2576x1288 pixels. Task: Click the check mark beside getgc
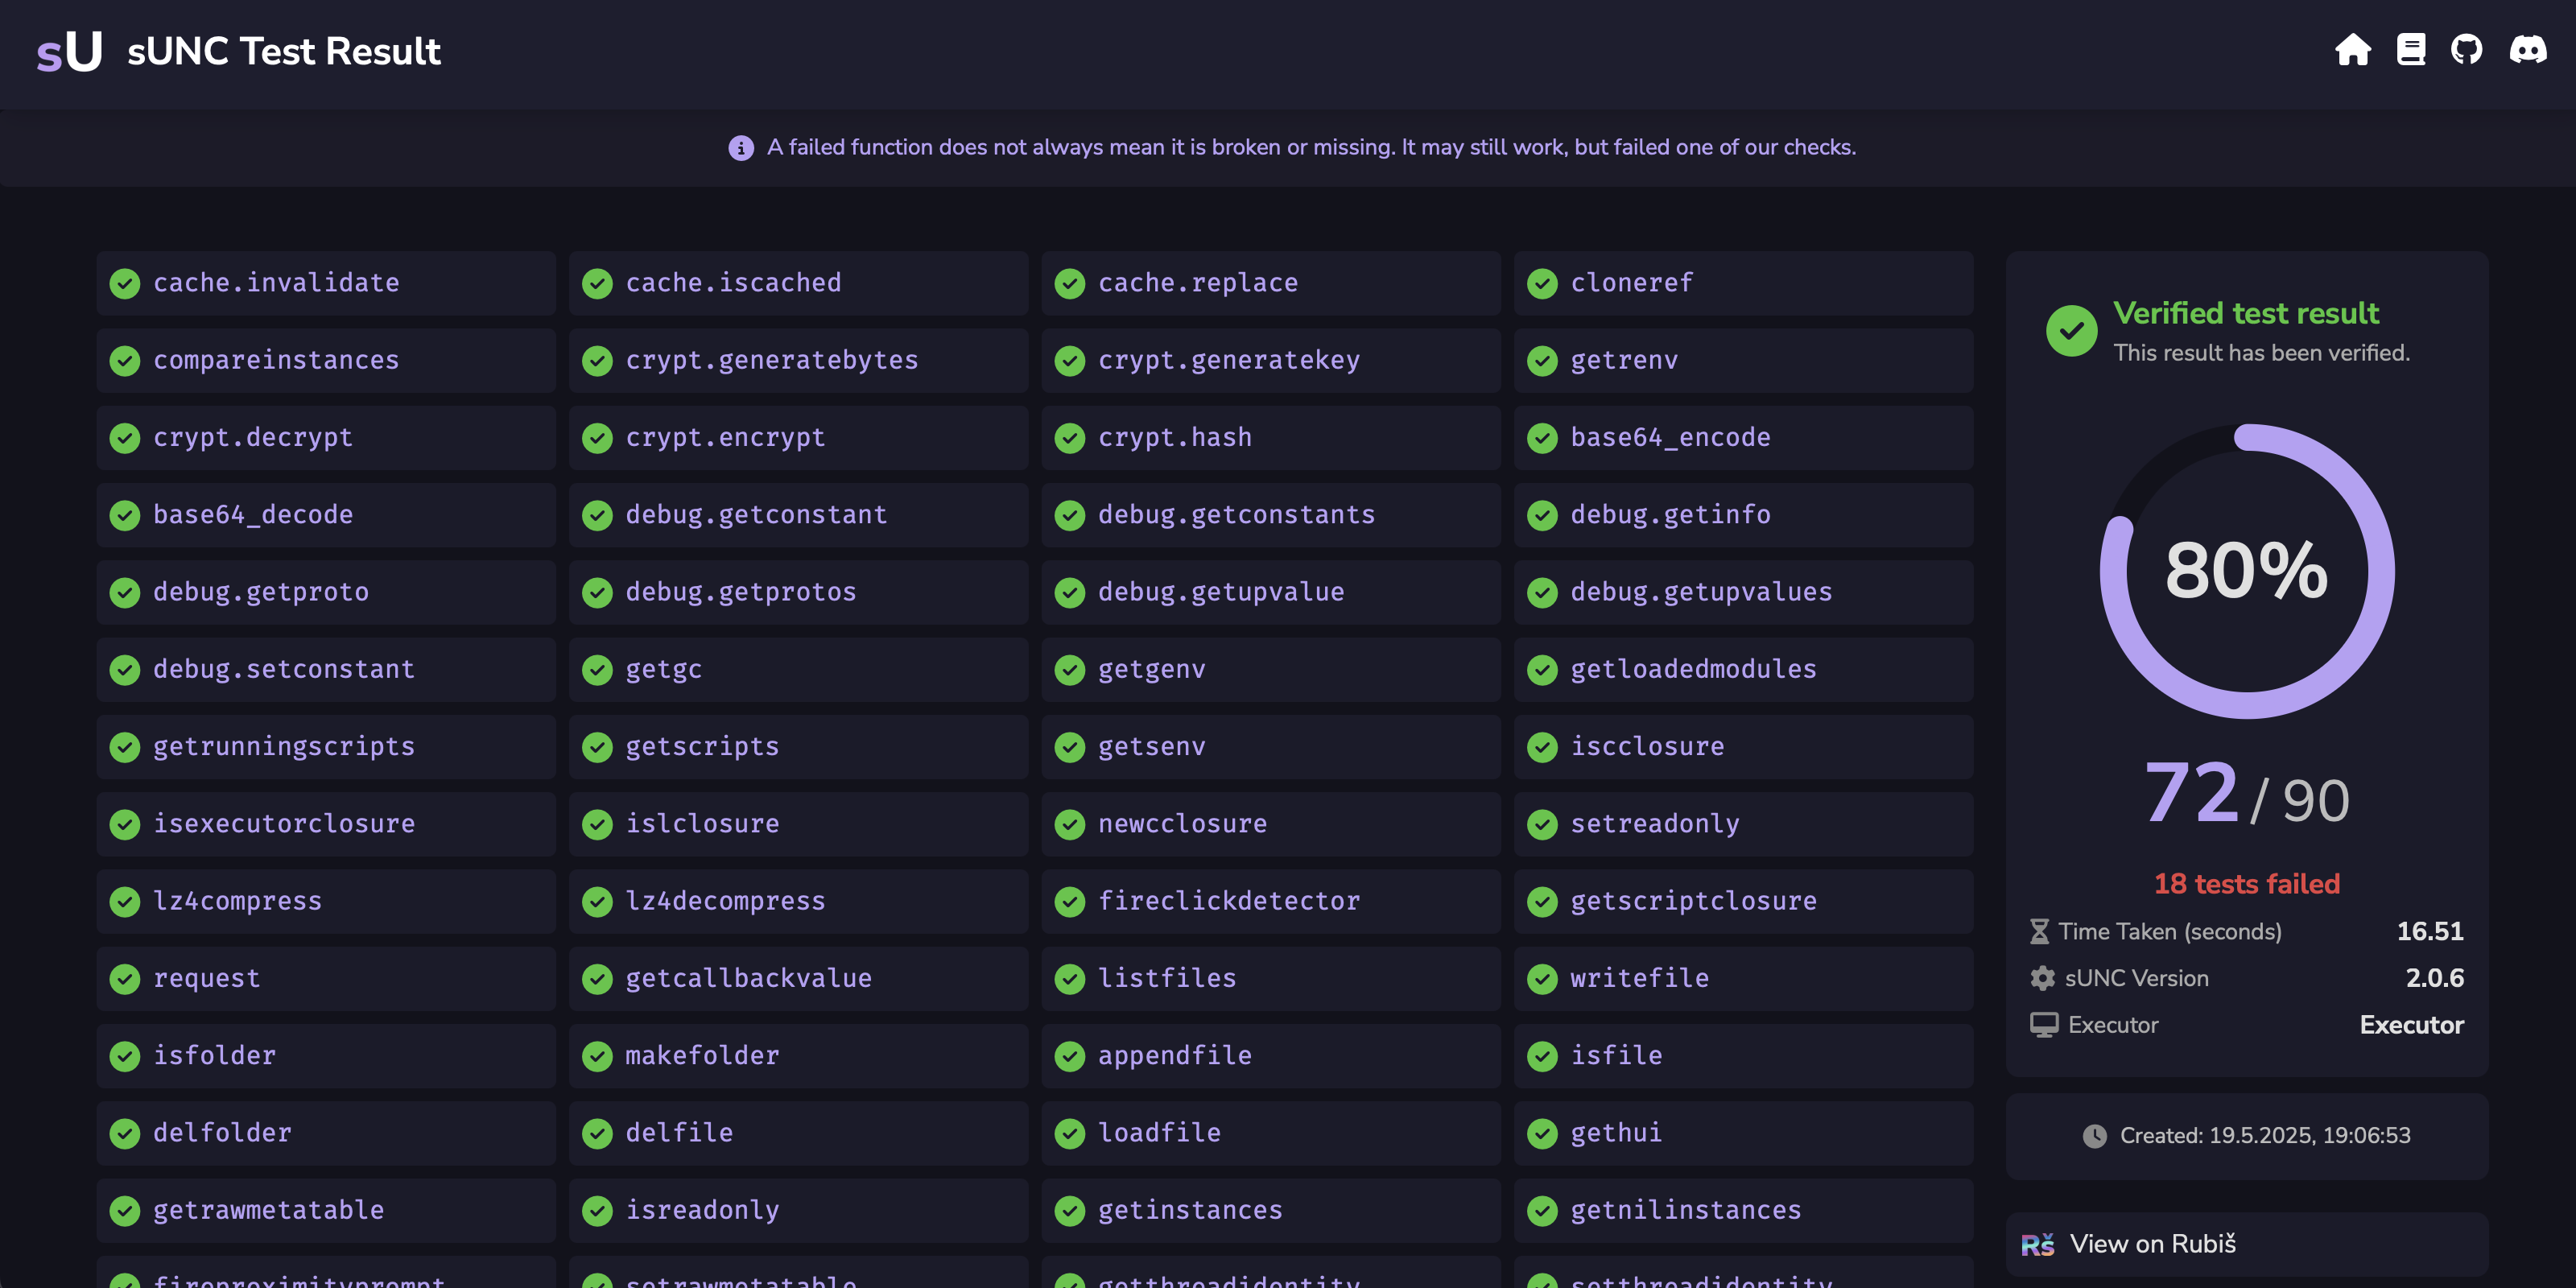pos(597,670)
